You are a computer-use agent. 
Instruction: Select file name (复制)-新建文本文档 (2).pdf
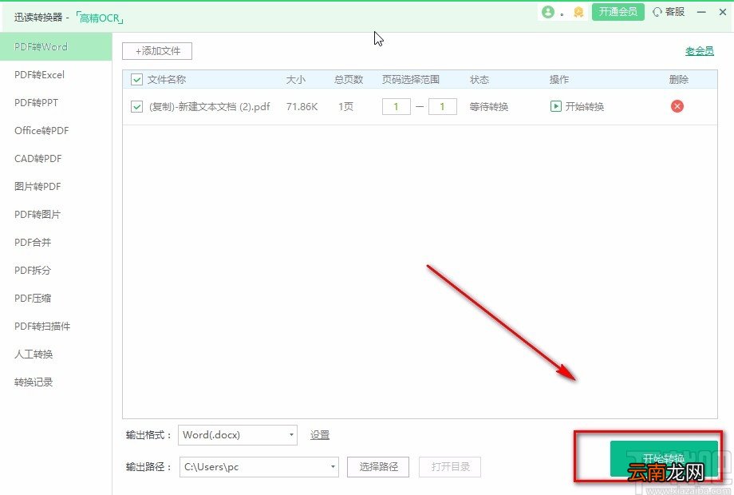[209, 107]
